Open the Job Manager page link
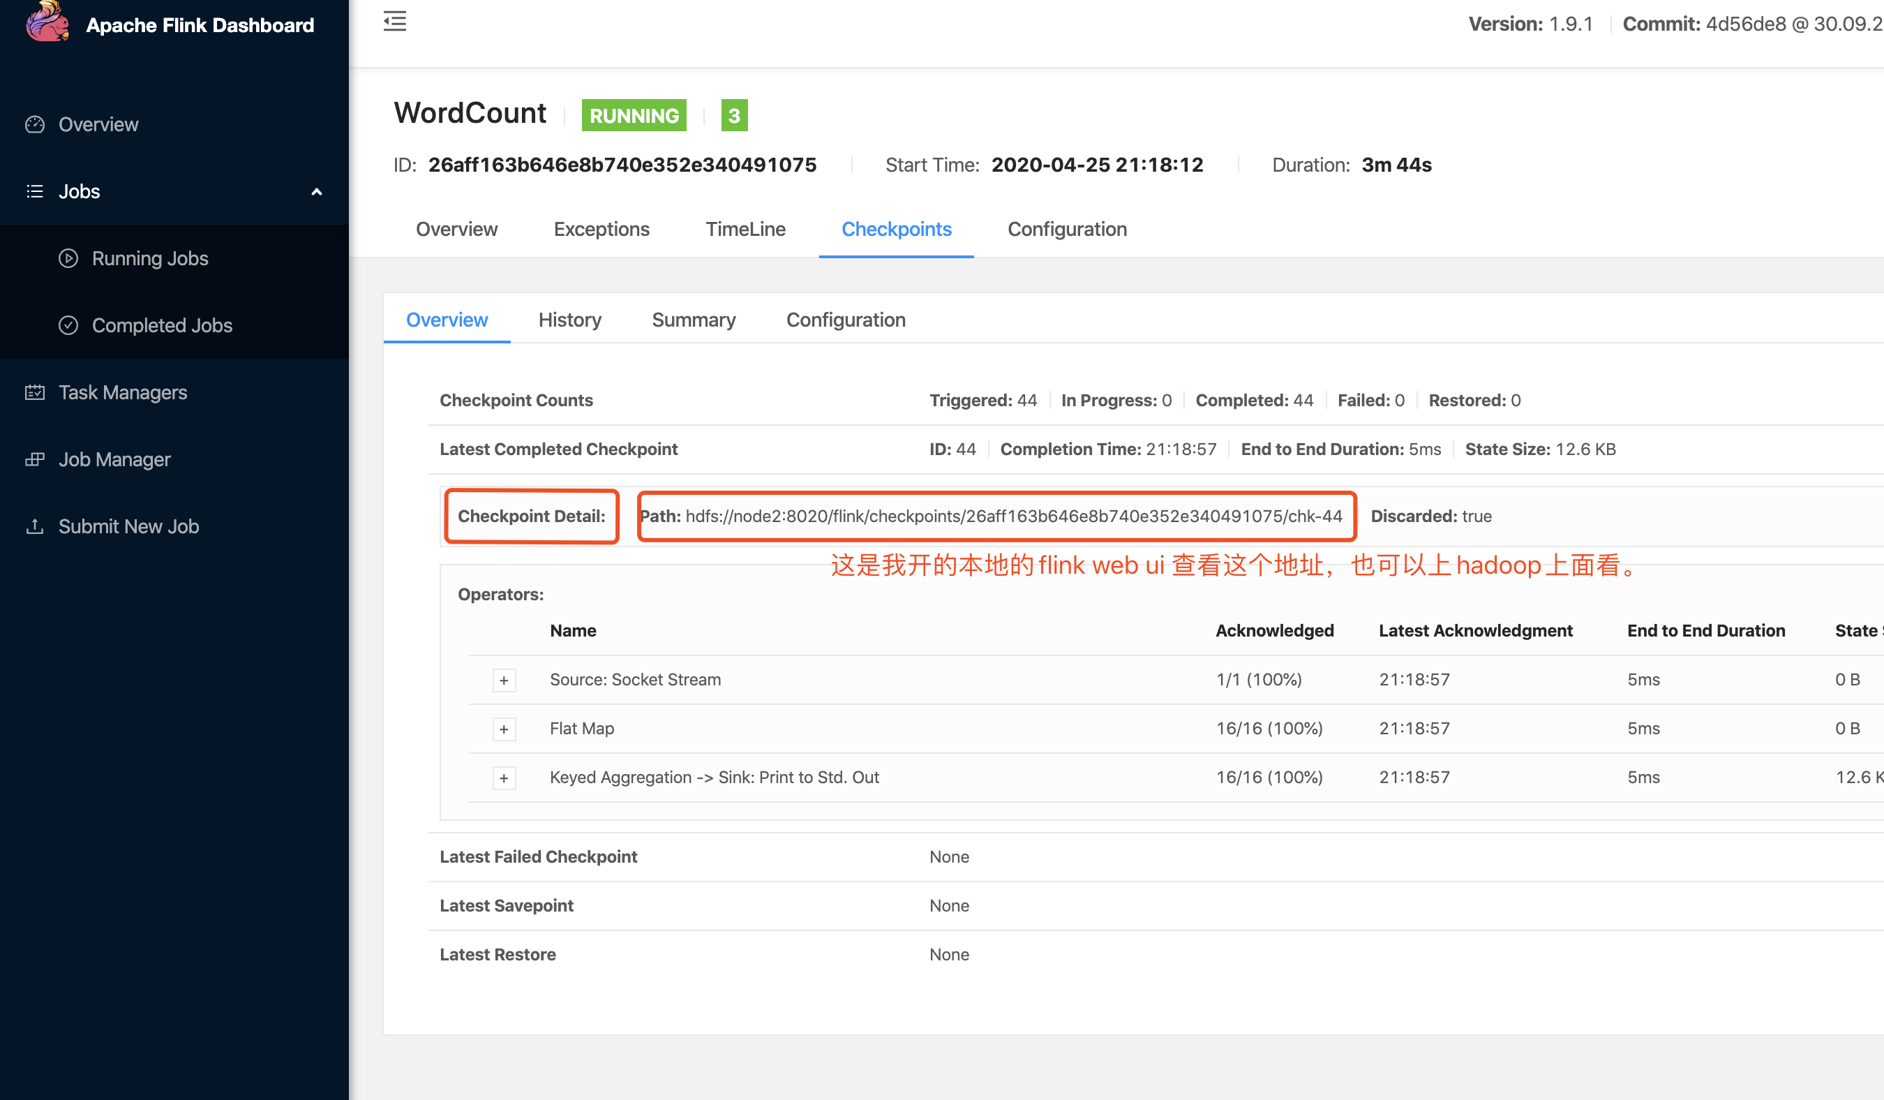 [x=114, y=459]
